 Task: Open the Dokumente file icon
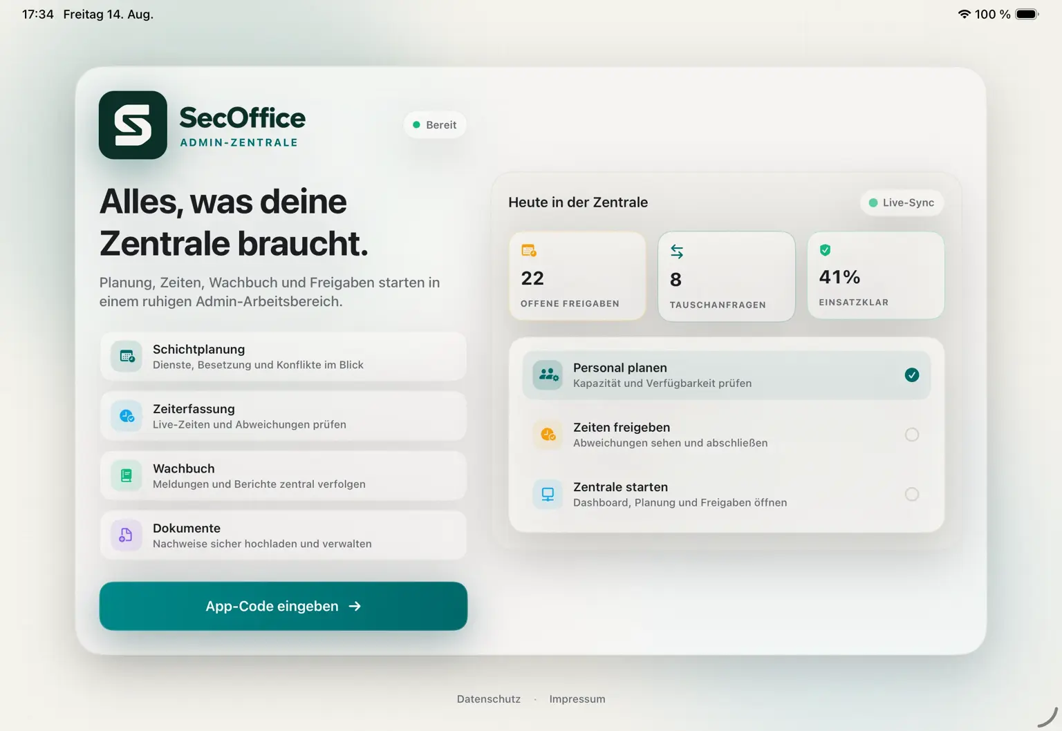(126, 535)
